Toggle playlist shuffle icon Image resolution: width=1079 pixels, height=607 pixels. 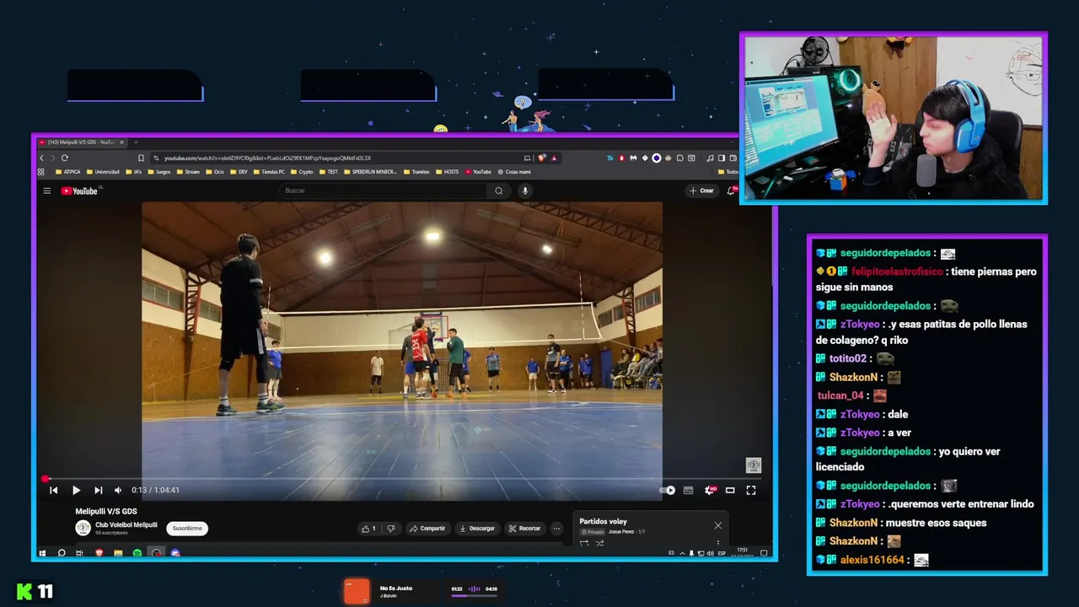(x=599, y=543)
